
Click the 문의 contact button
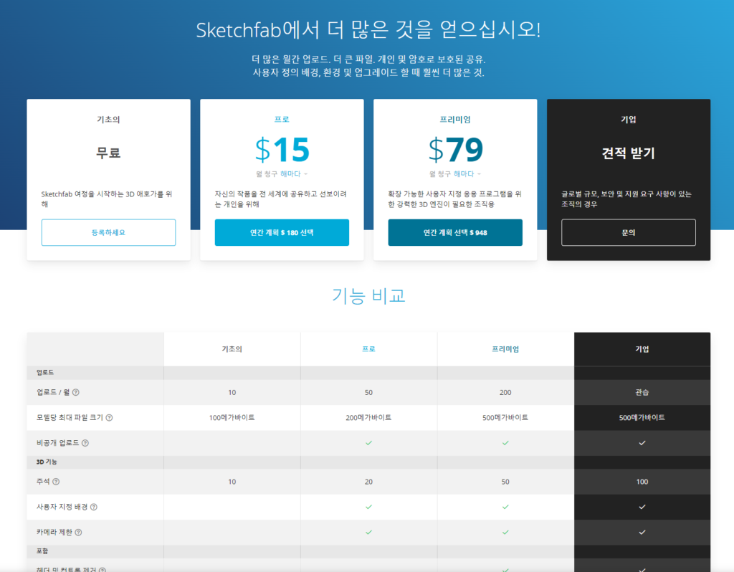coord(629,233)
